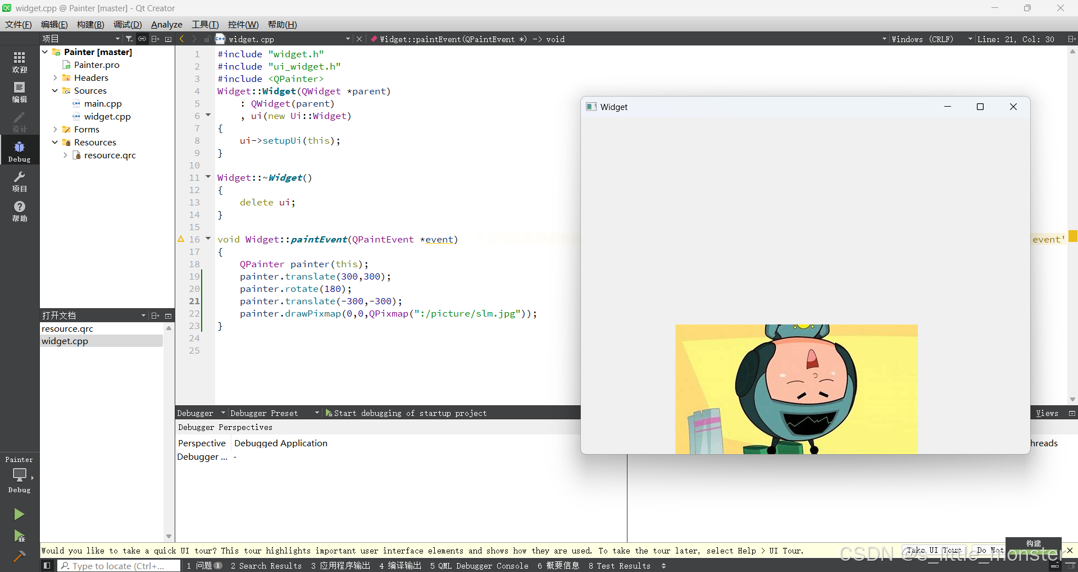The image size is (1078, 572).
Task: Split the Open Documents panel
Action: [x=156, y=315]
